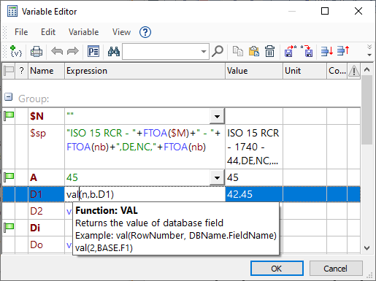This screenshot has height=281, width=376.
Task: Click the import variables save icon
Action: (307, 51)
